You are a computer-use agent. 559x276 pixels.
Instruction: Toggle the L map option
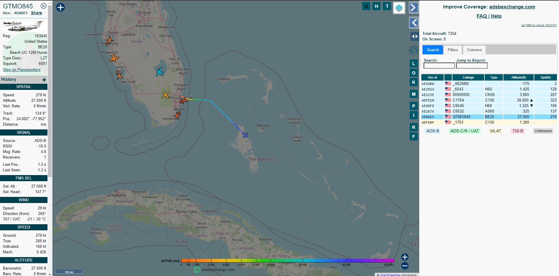coord(414,63)
